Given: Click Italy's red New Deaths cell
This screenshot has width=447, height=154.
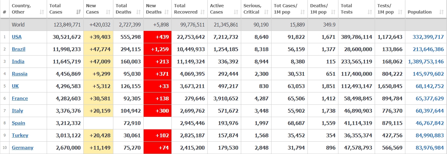Looking at the screenshot, I should coord(158,111).
